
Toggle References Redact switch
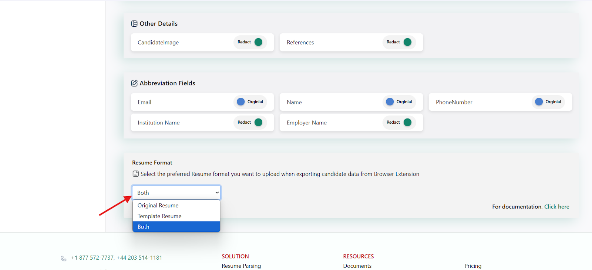click(399, 42)
